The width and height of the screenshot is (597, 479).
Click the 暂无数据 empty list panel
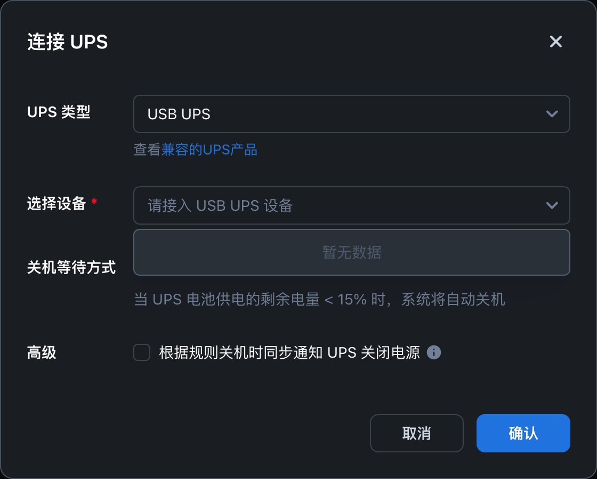[351, 252]
